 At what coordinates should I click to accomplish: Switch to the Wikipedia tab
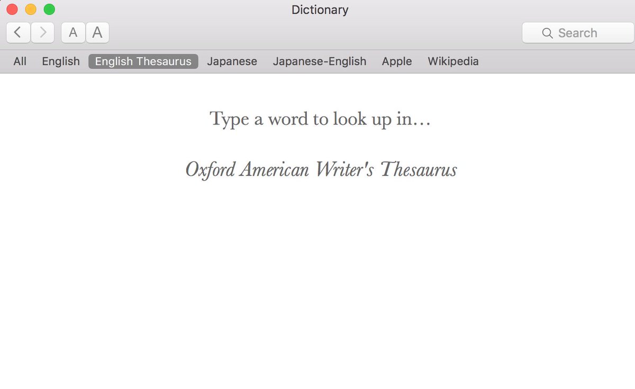453,61
